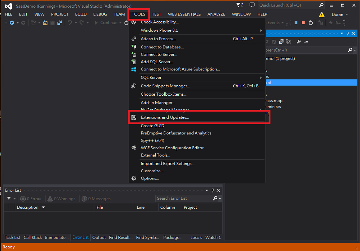
Task: Click WCF Service Configuration Editor item
Action: point(197,148)
